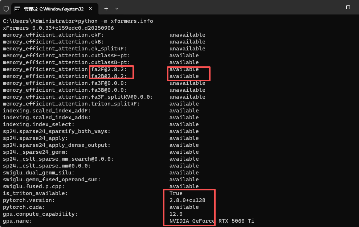The height and width of the screenshot is (227, 359).
Task: Select the 管理员: C:\Windows\system32 tab
Action: point(55,9)
